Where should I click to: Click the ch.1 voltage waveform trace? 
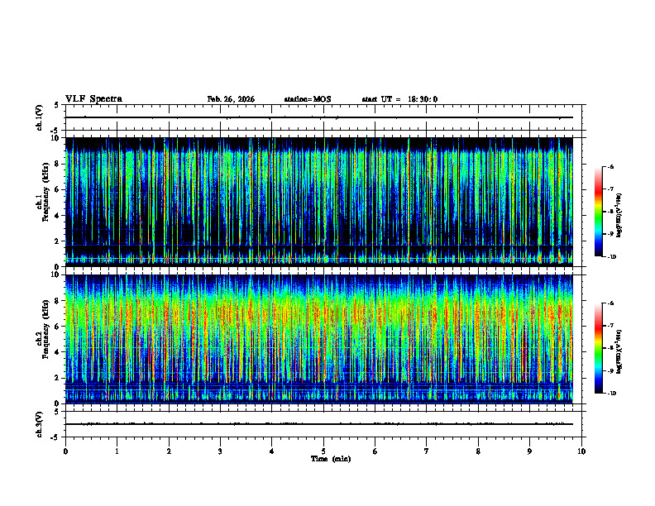tap(319, 117)
